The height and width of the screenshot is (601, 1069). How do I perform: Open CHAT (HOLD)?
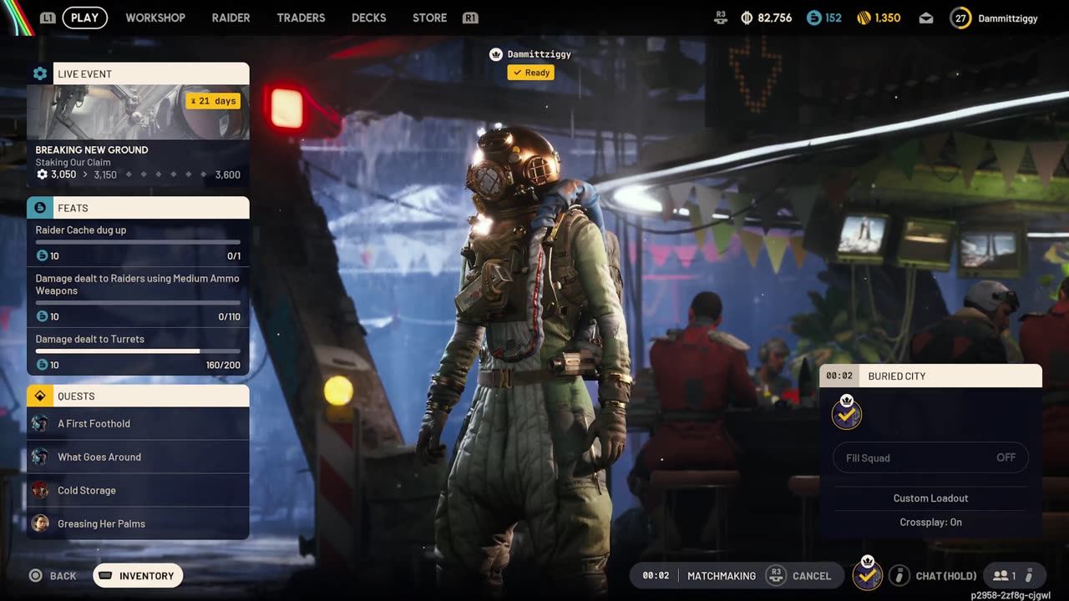pyautogui.click(x=946, y=576)
